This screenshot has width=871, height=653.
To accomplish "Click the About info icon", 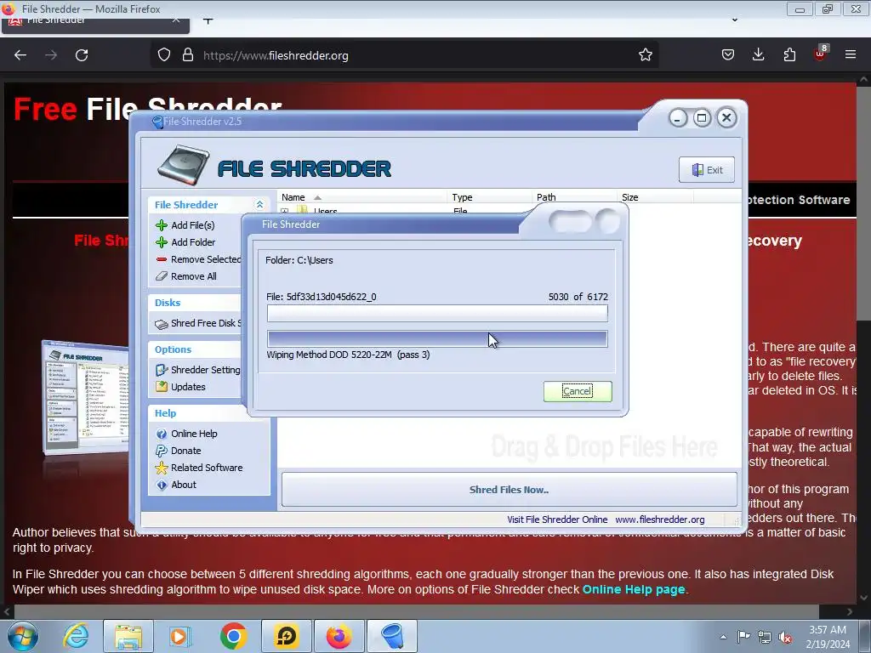I will (162, 485).
